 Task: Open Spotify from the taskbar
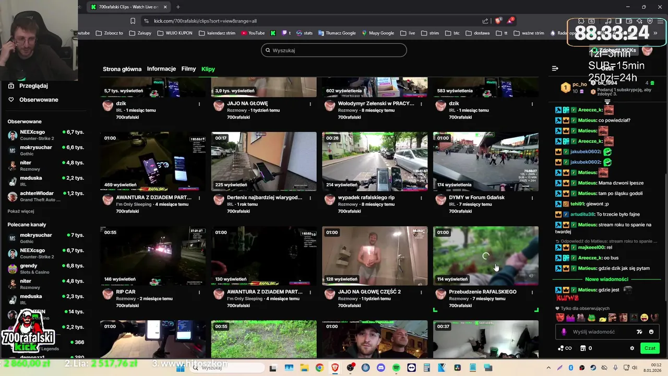396,368
